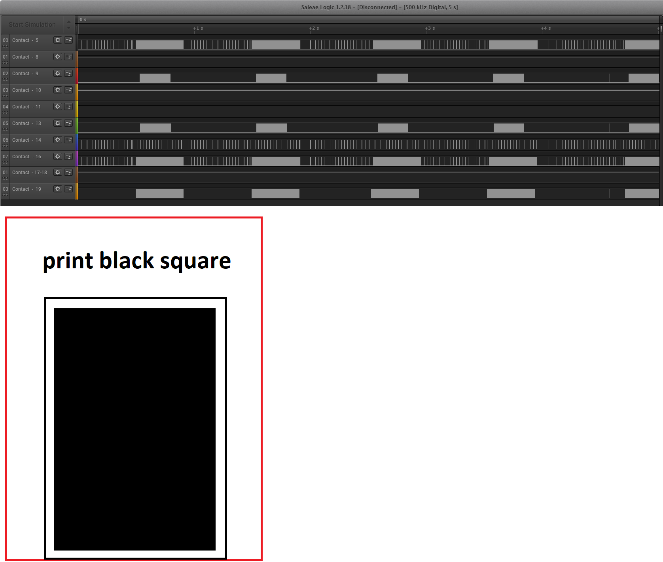Click the +4 s timeline marker
The width and height of the screenshot is (663, 562).
pyautogui.click(x=546, y=28)
